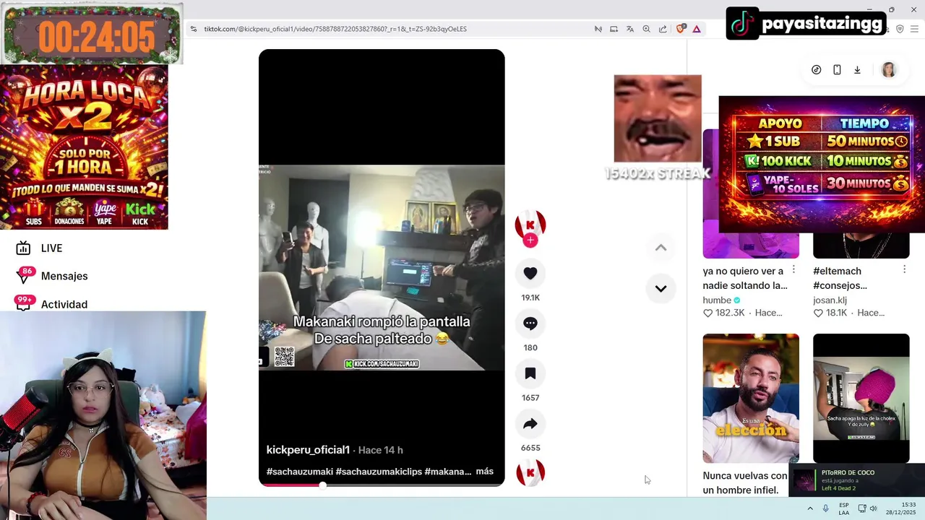Screen dimensions: 925x520
Task: Click the 'Hace 14 h' timestamp
Action: (x=381, y=450)
